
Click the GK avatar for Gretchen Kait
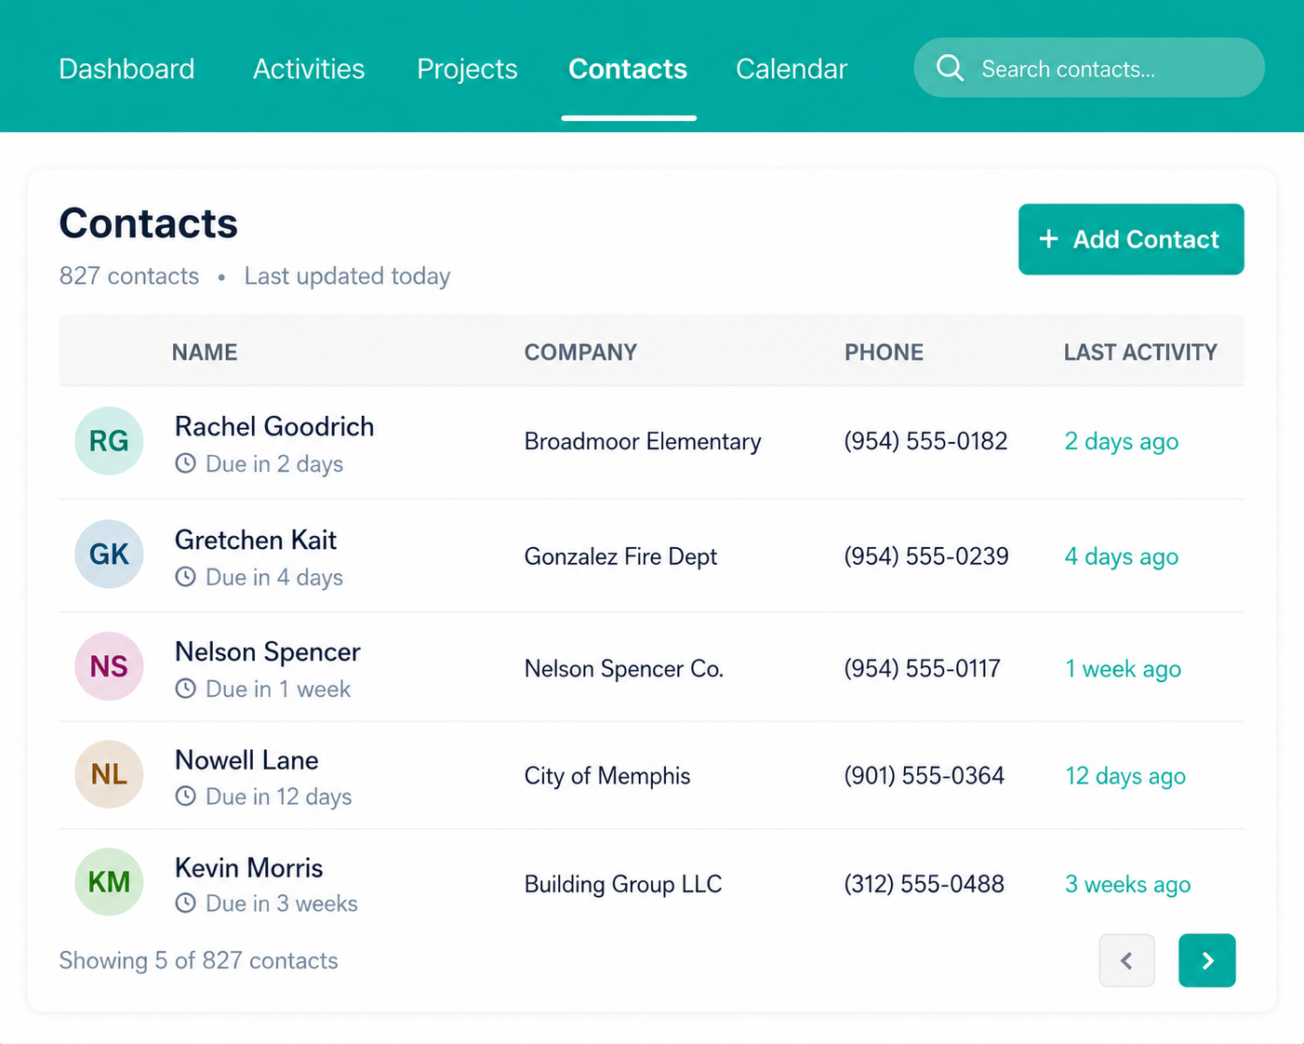pyautogui.click(x=109, y=554)
